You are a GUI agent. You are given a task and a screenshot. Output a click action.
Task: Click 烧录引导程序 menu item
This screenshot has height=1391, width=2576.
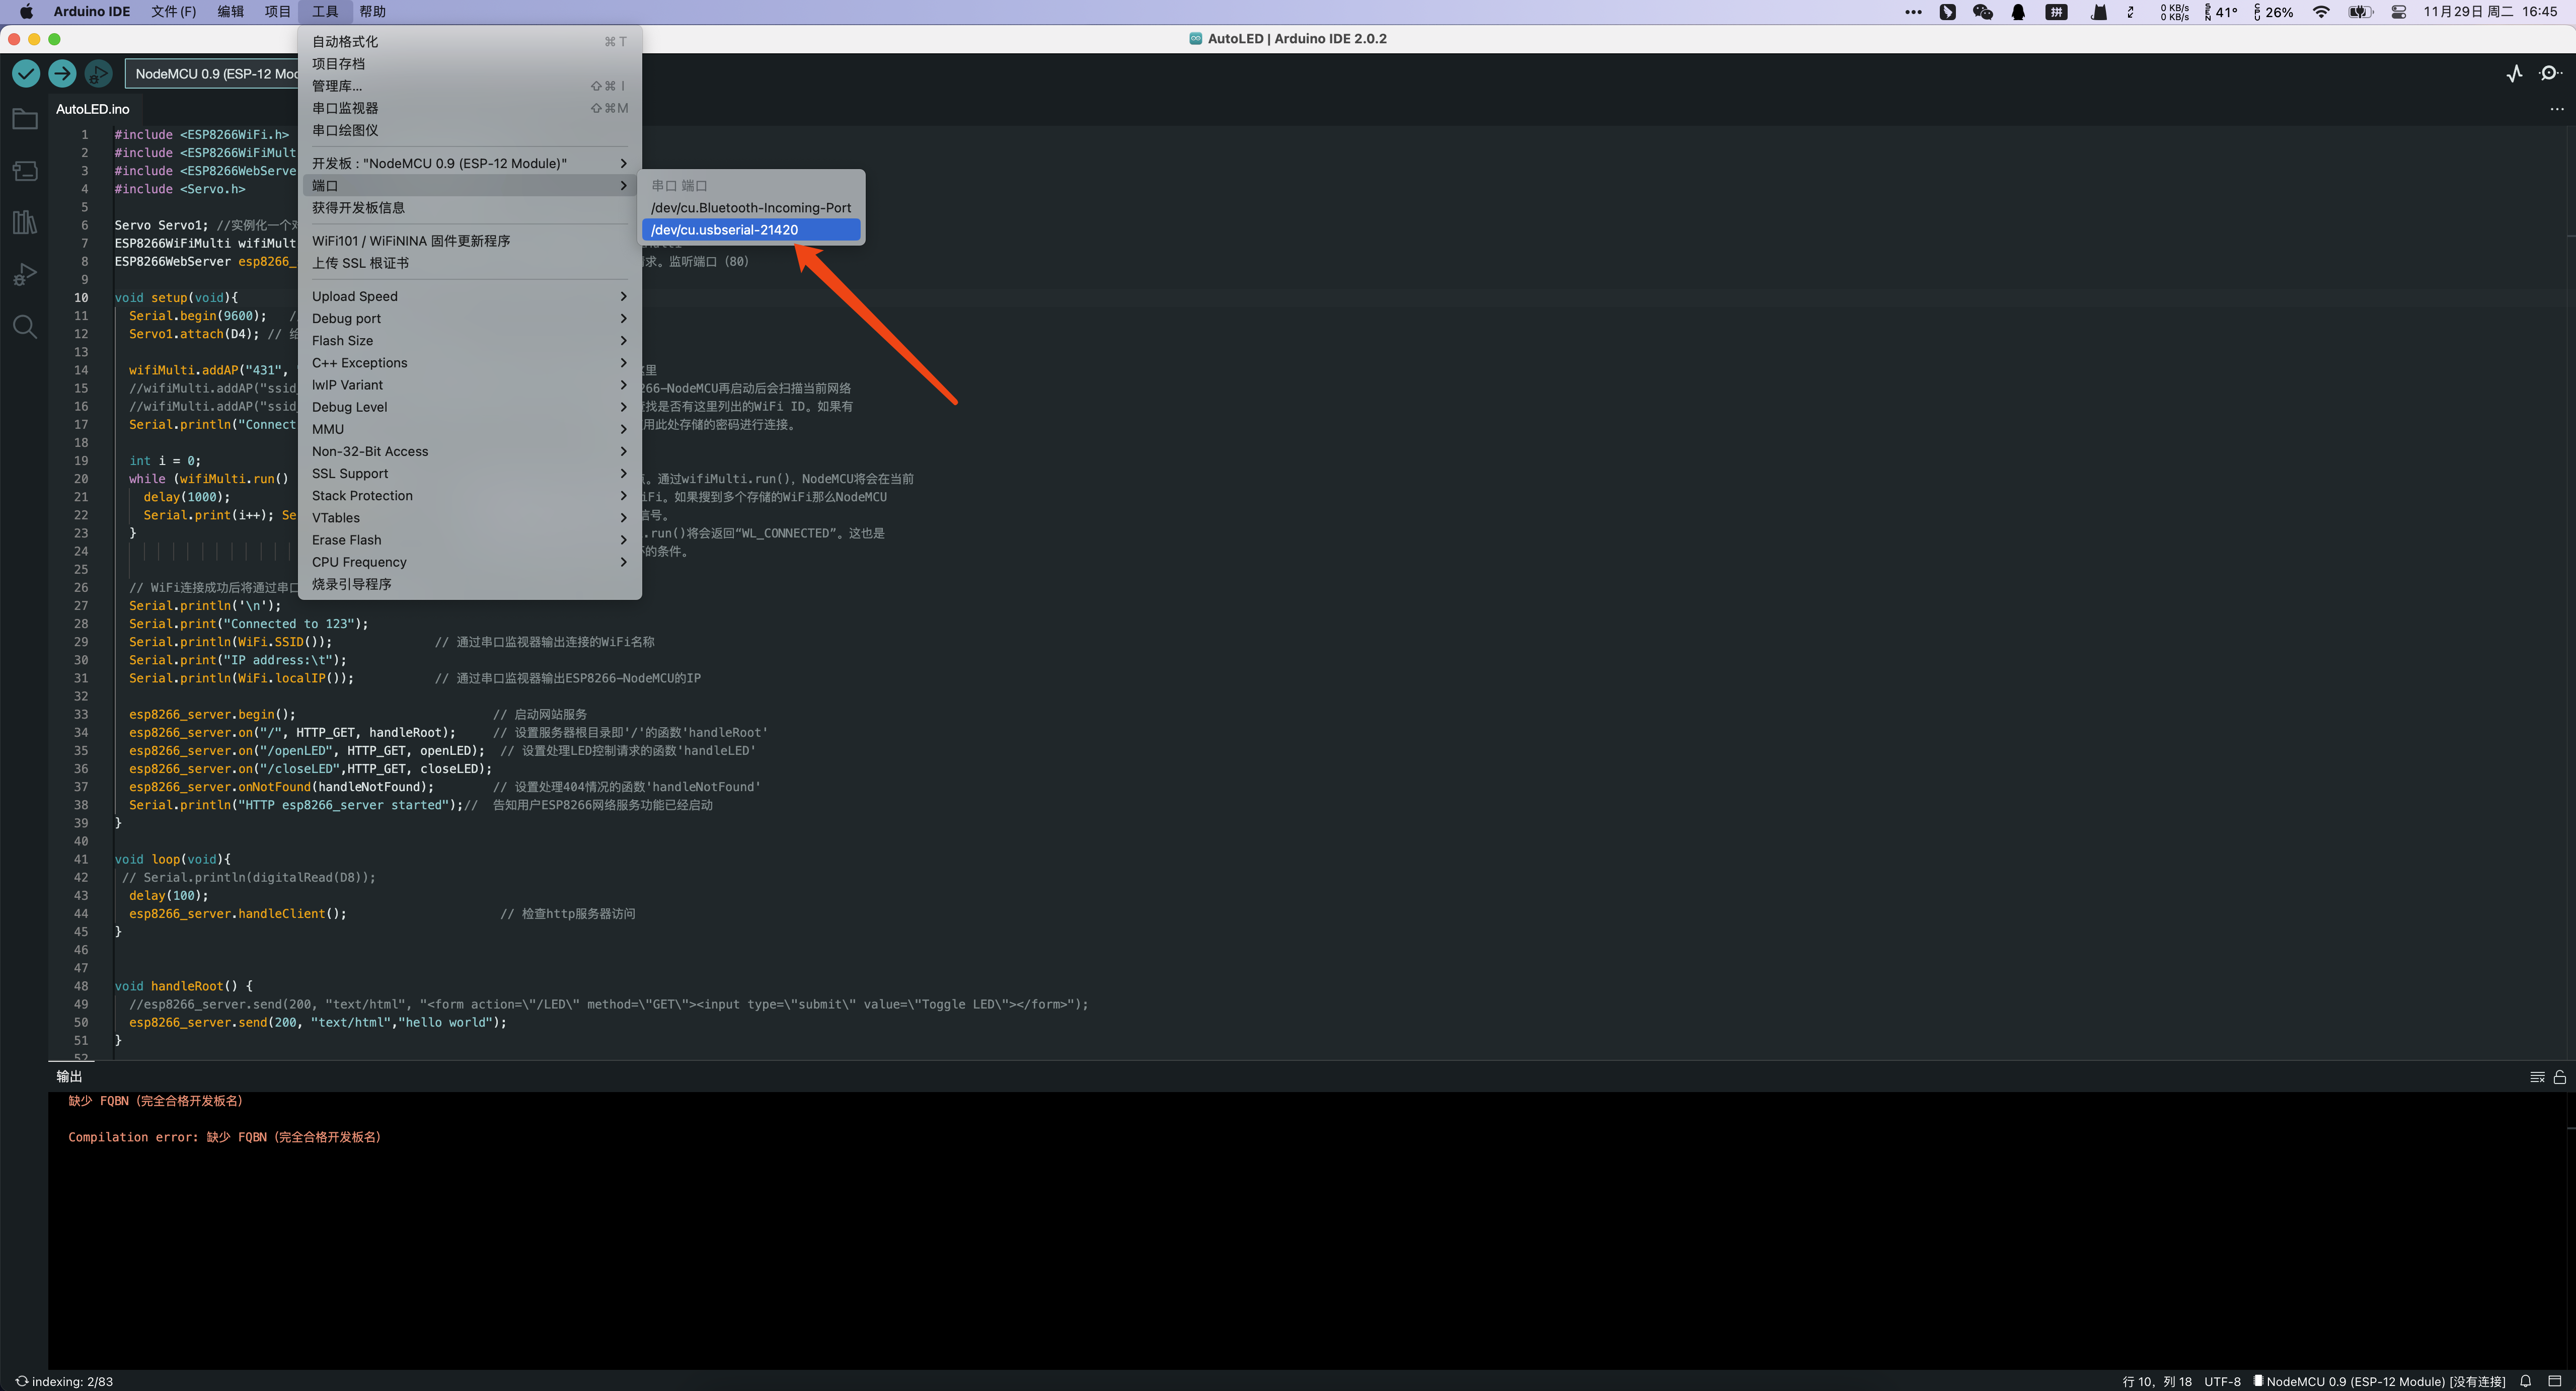coord(470,584)
